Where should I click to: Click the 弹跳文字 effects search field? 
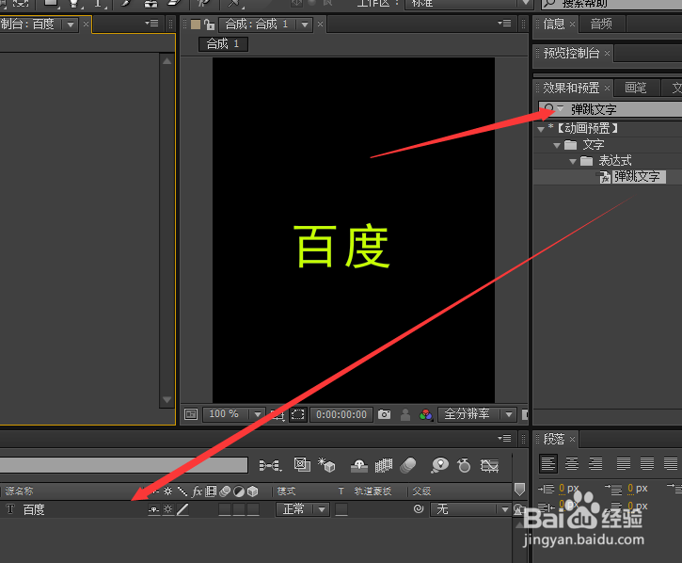610,109
